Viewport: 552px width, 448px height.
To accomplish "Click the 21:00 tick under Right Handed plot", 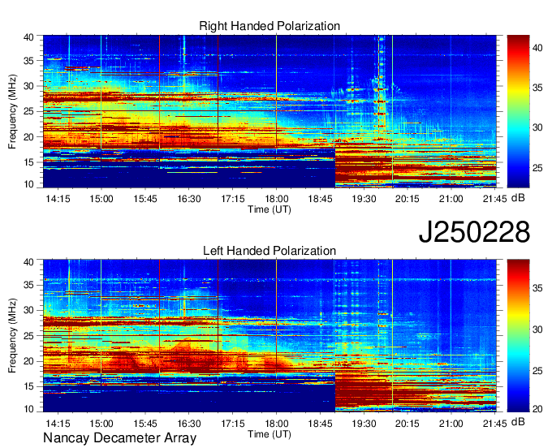I will click(x=451, y=199).
